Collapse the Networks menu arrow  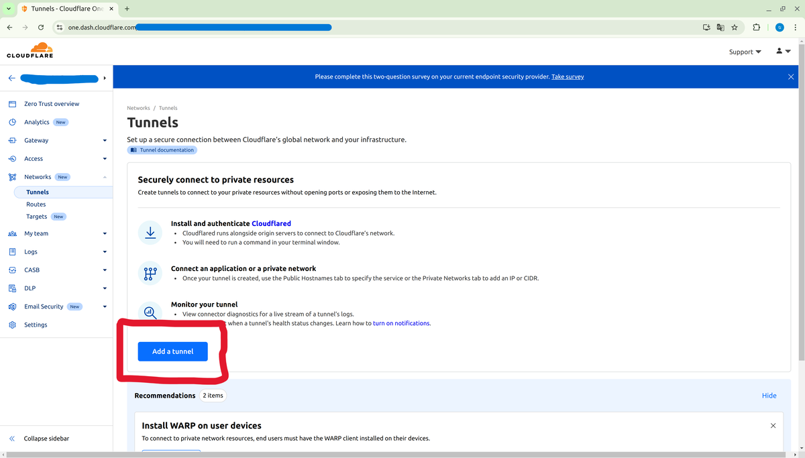point(105,177)
